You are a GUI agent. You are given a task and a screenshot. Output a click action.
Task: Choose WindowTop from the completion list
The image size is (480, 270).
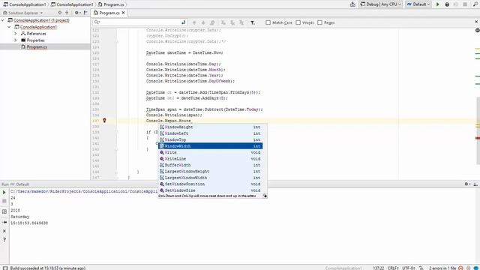pos(210,139)
